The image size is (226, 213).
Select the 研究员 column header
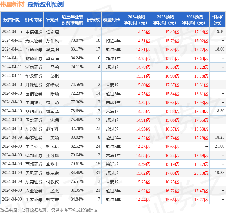[52, 20]
